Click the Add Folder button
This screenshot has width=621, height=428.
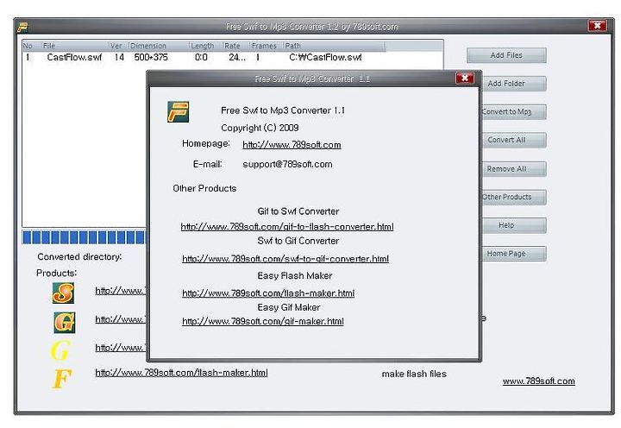point(514,84)
